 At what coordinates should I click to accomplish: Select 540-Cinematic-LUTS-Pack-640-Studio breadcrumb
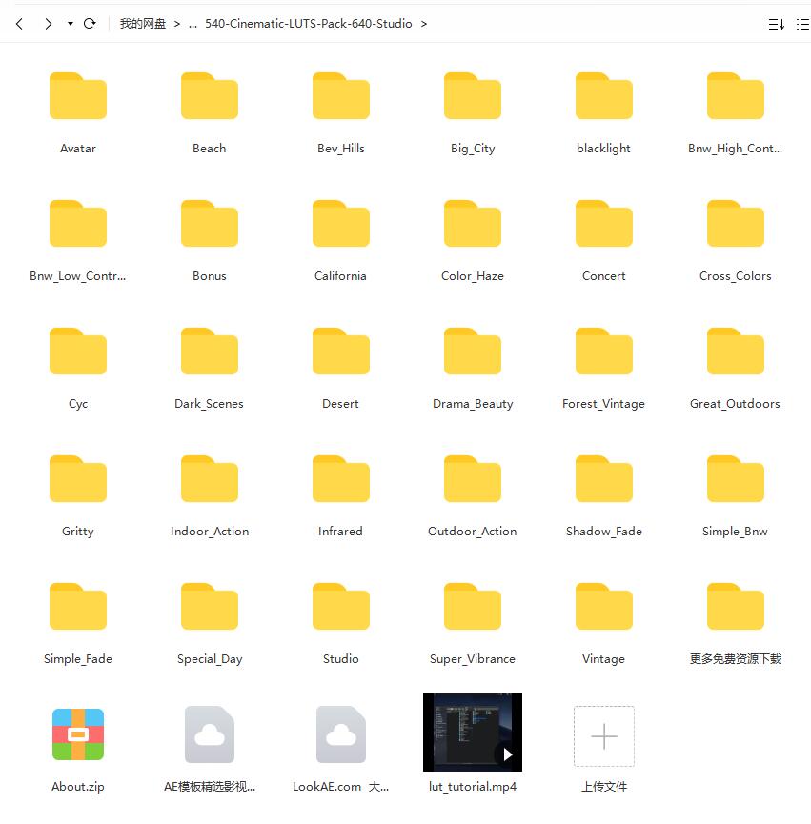[x=309, y=24]
